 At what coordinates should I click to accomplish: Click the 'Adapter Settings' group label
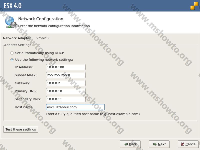coord(18,45)
